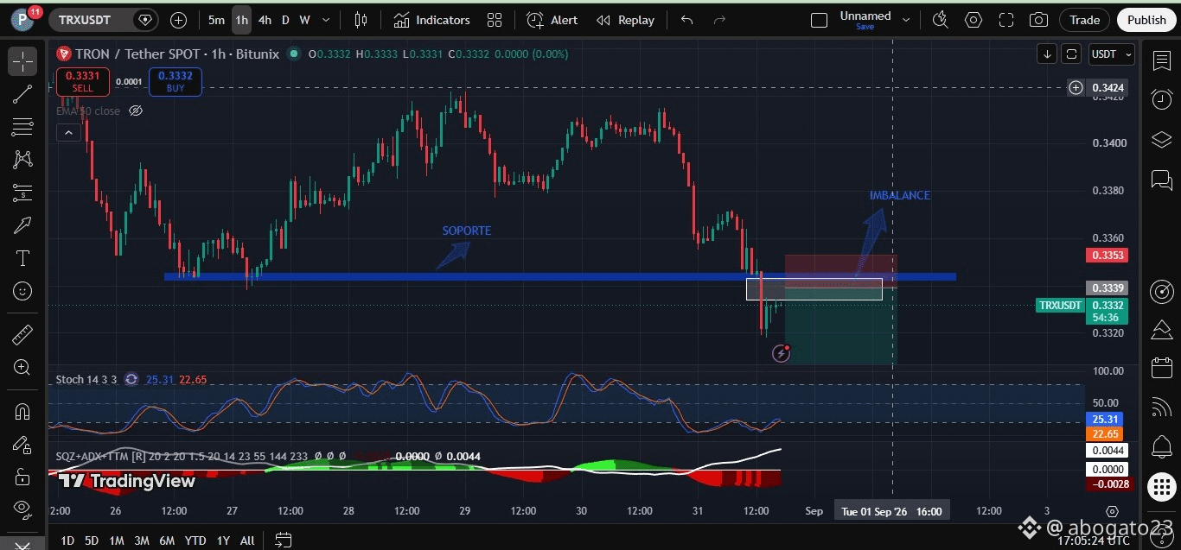
Task: Open the Indicators dialog
Action: point(431,20)
